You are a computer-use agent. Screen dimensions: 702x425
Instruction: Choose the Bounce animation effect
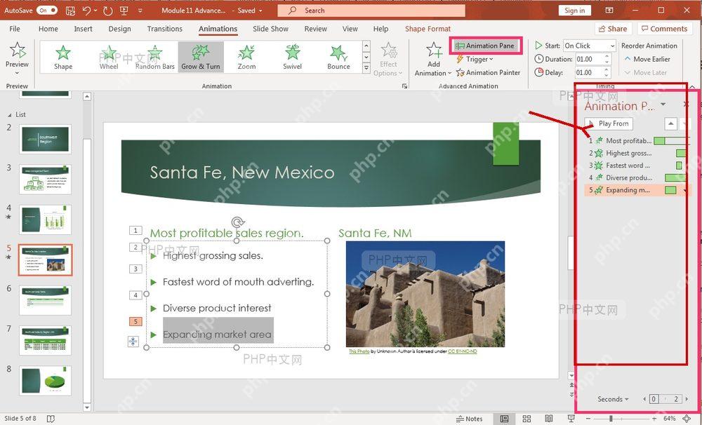[x=338, y=58]
